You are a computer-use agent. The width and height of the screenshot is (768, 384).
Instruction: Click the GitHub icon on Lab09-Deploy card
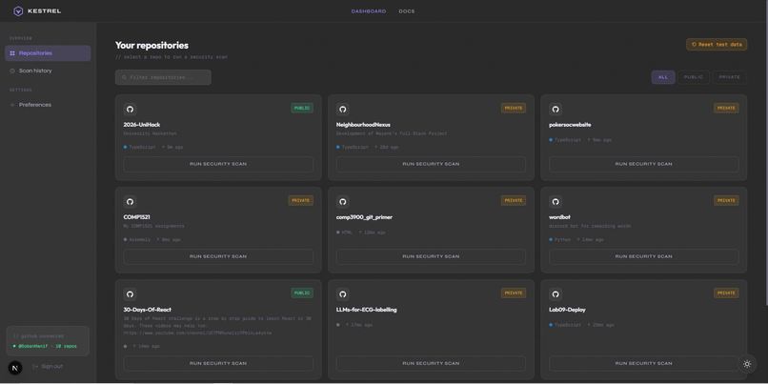[556, 294]
